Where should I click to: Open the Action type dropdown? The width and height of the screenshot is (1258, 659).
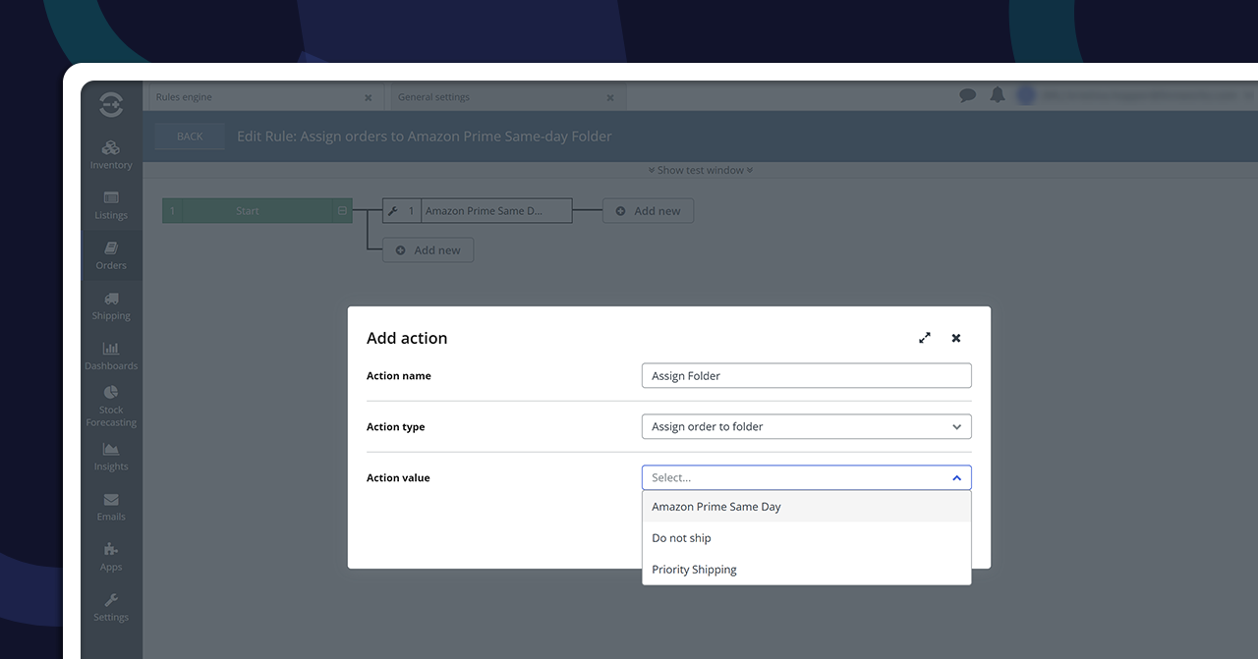(806, 427)
